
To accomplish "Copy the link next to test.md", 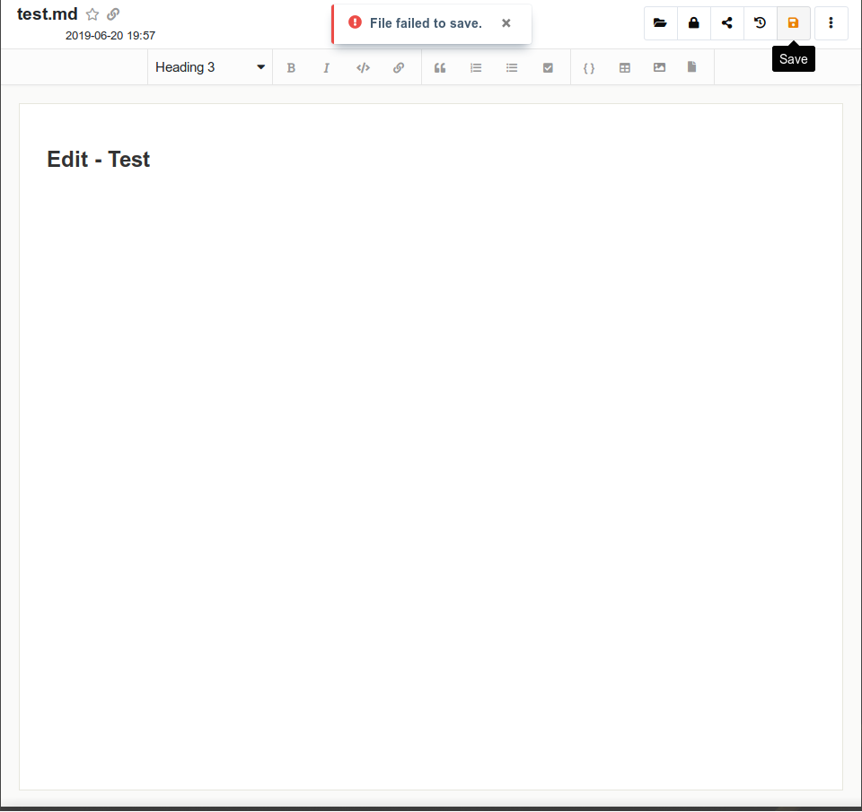I will tap(113, 14).
